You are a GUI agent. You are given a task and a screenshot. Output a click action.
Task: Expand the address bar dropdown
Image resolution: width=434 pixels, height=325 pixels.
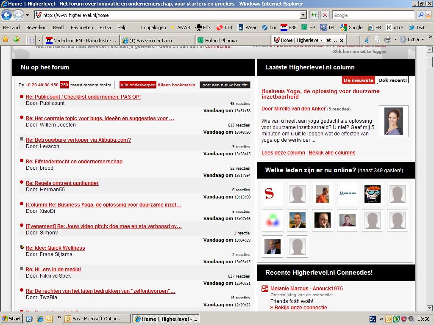303,15
